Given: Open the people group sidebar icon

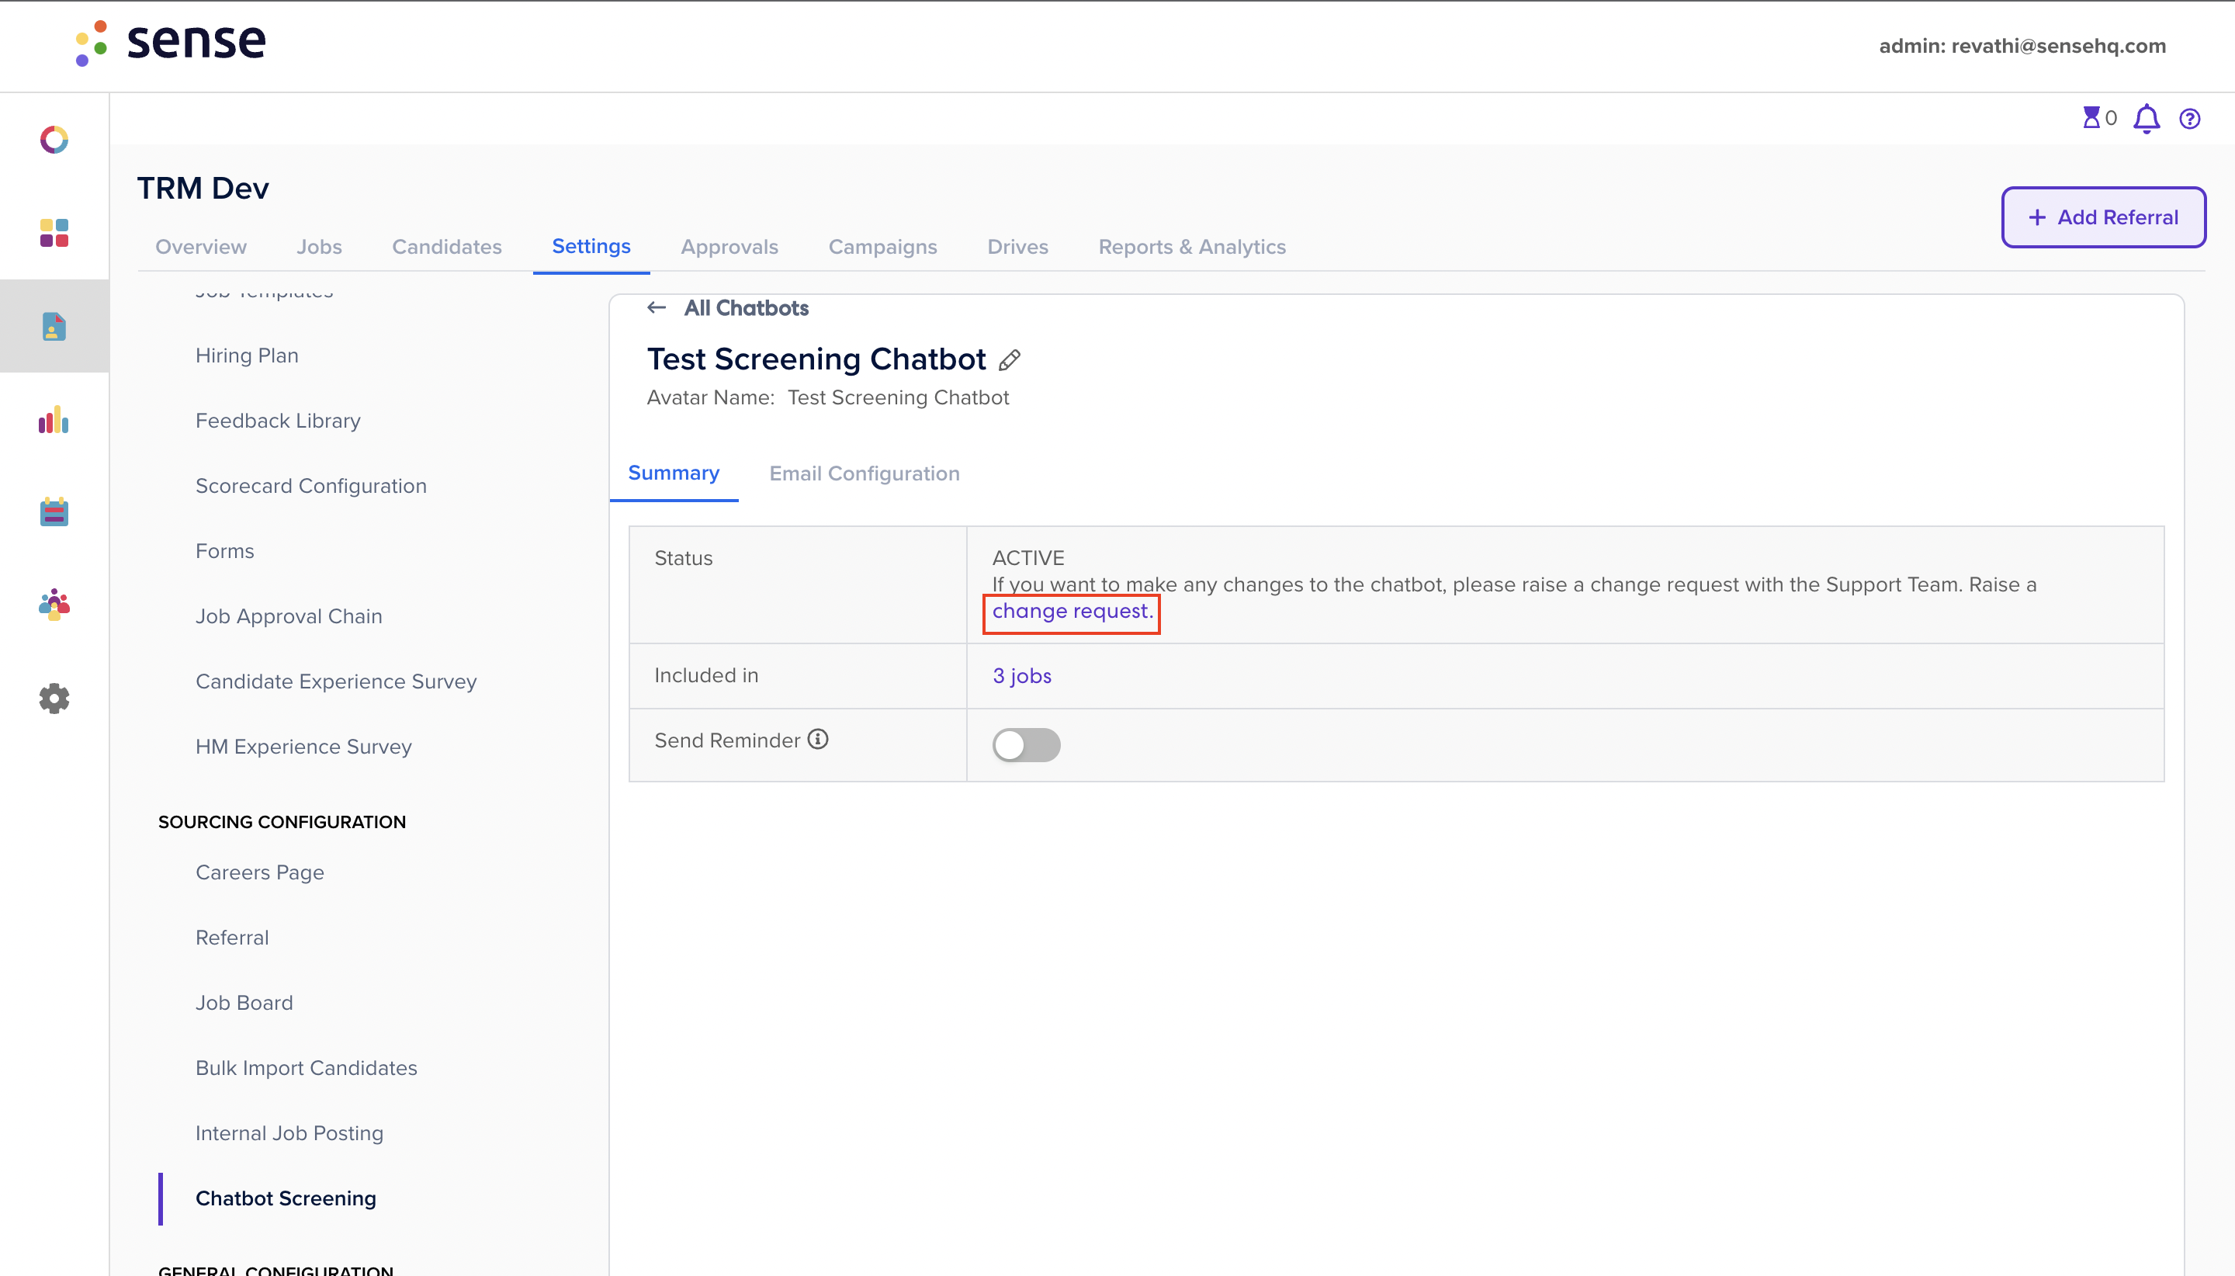Looking at the screenshot, I should coord(54,605).
